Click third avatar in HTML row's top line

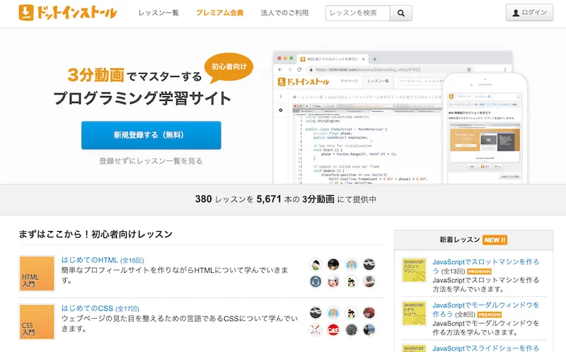coord(351,264)
